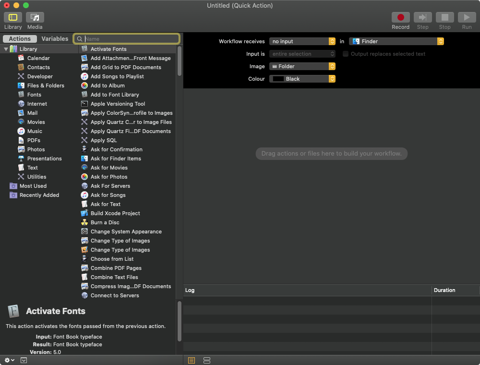Select the Photos category icon
The width and height of the screenshot is (480, 365).
click(x=21, y=149)
